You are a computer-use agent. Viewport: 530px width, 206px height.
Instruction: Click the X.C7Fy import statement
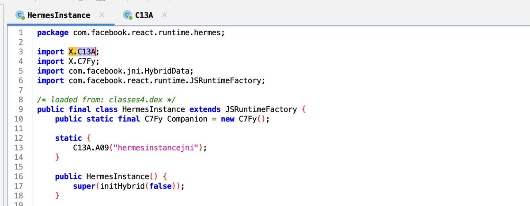[x=68, y=61]
